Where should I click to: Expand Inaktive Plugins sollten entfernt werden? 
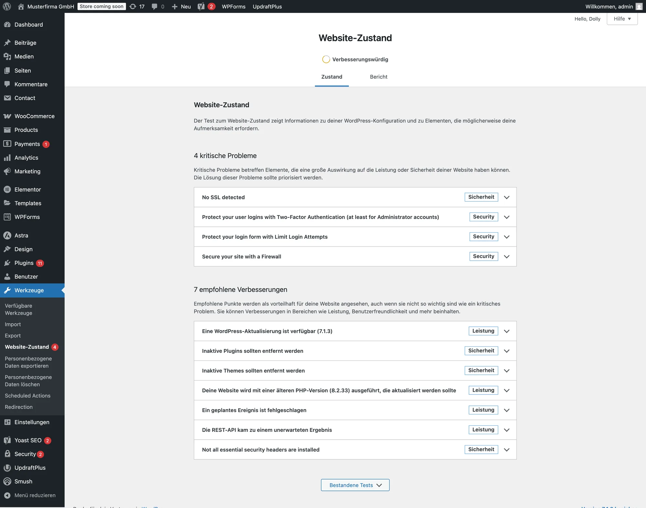pyautogui.click(x=355, y=351)
